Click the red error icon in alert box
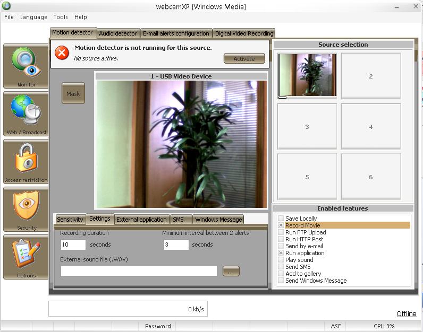The width and height of the screenshot is (423, 332). pyautogui.click(x=62, y=53)
